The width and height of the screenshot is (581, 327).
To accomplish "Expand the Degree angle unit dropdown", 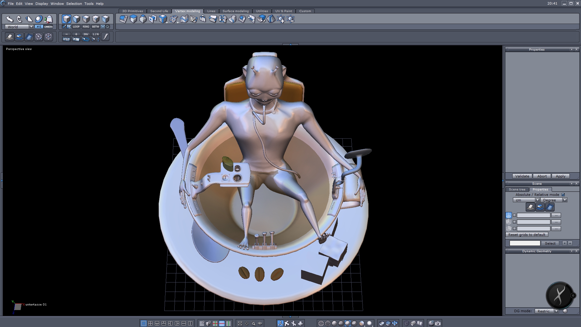I will coord(565,200).
